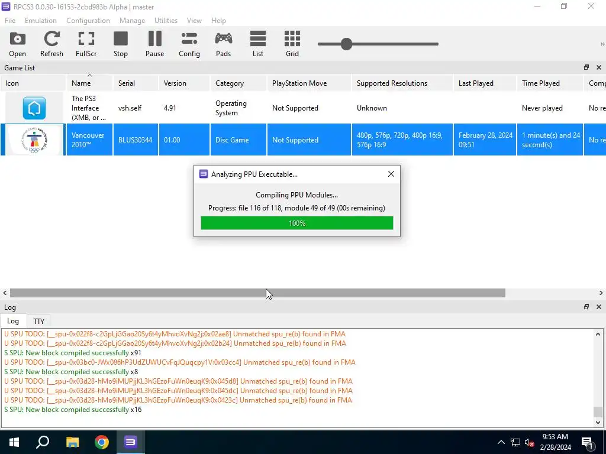Click the log scroll down arrow

(598, 422)
